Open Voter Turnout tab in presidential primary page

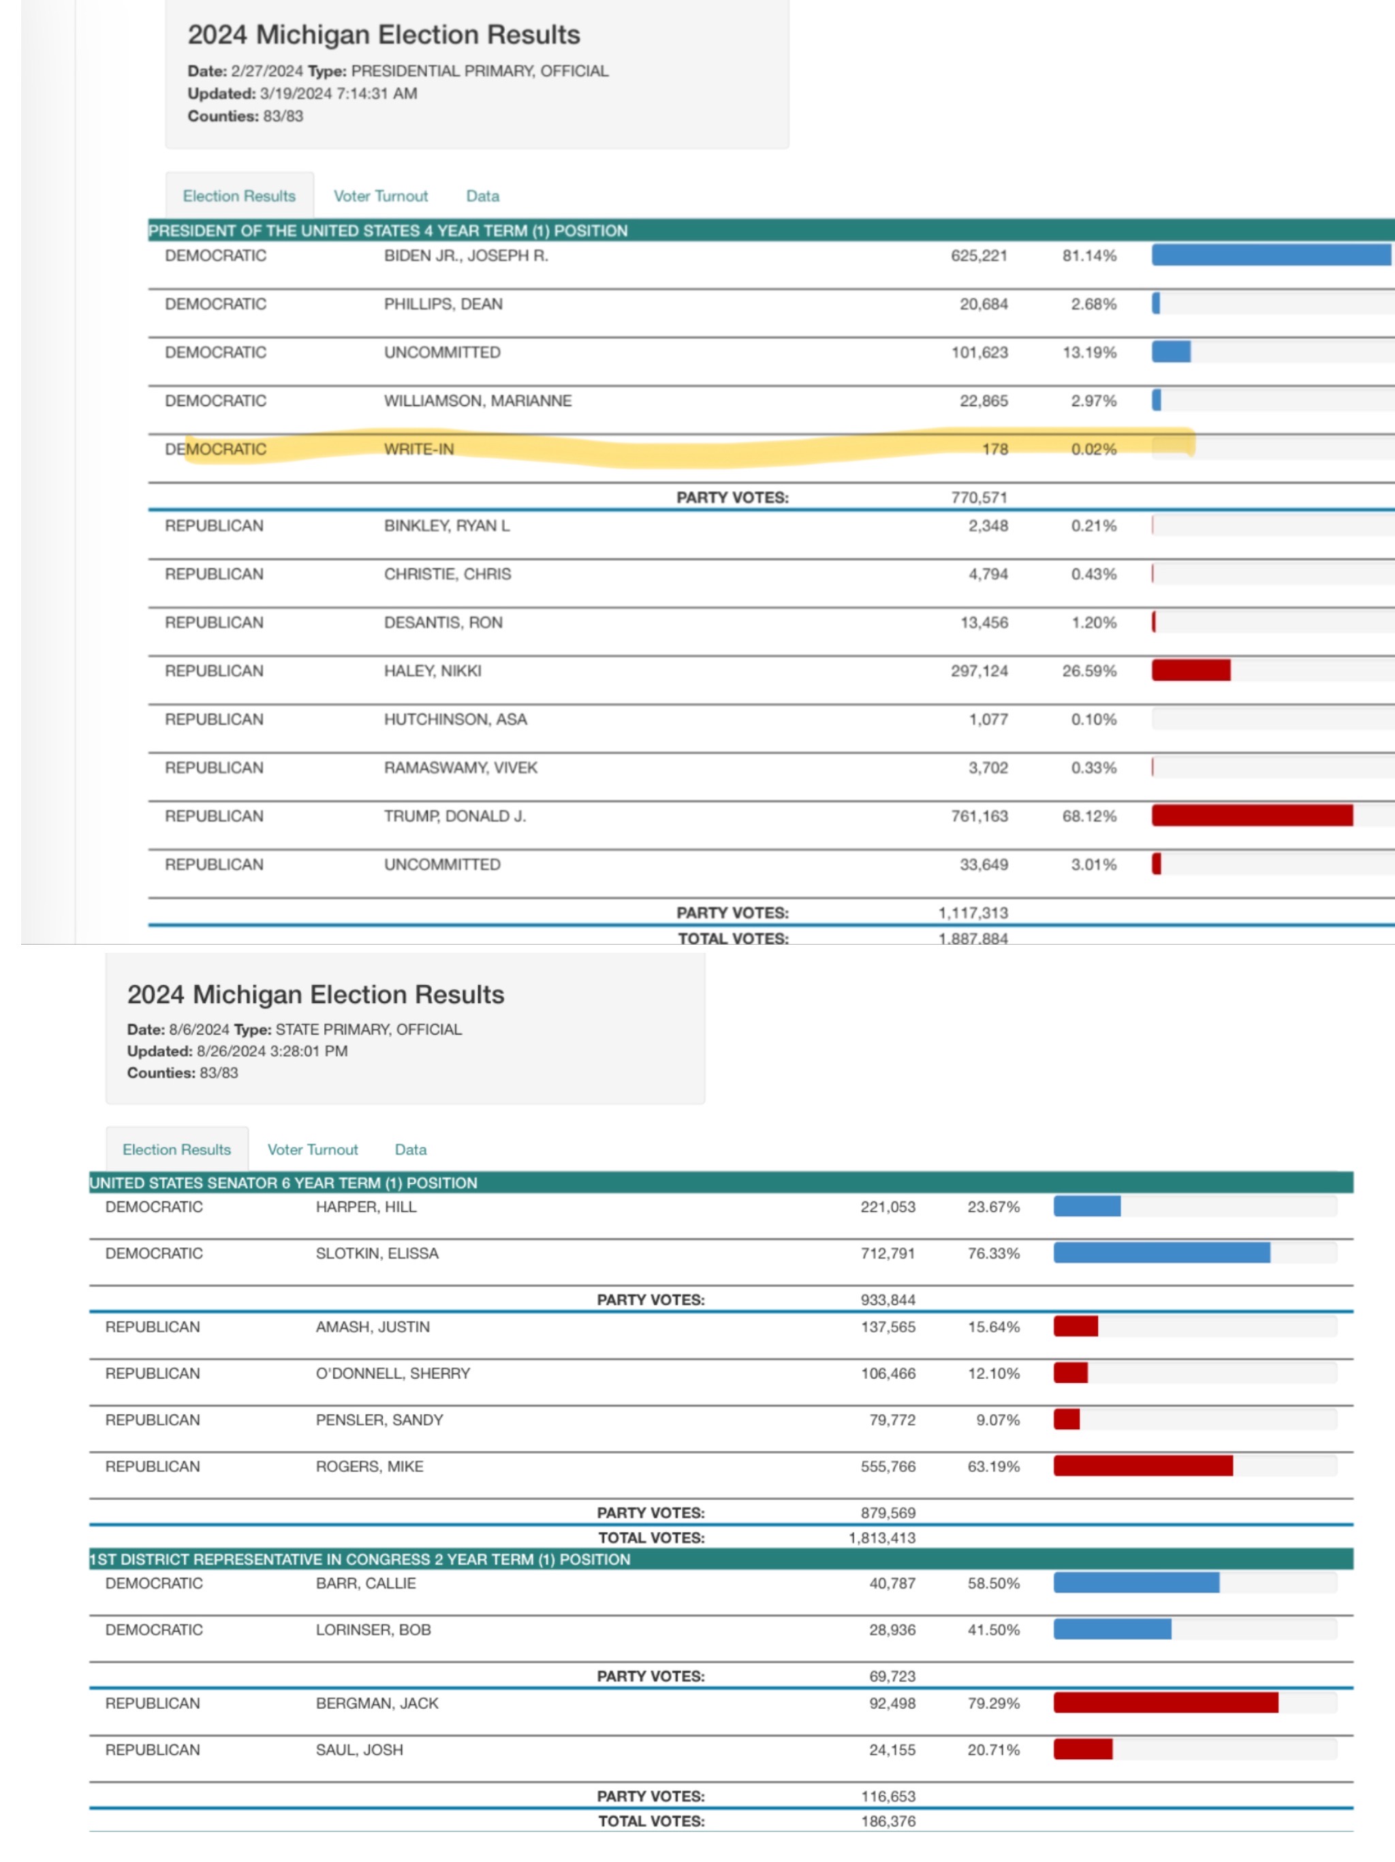pyautogui.click(x=380, y=196)
